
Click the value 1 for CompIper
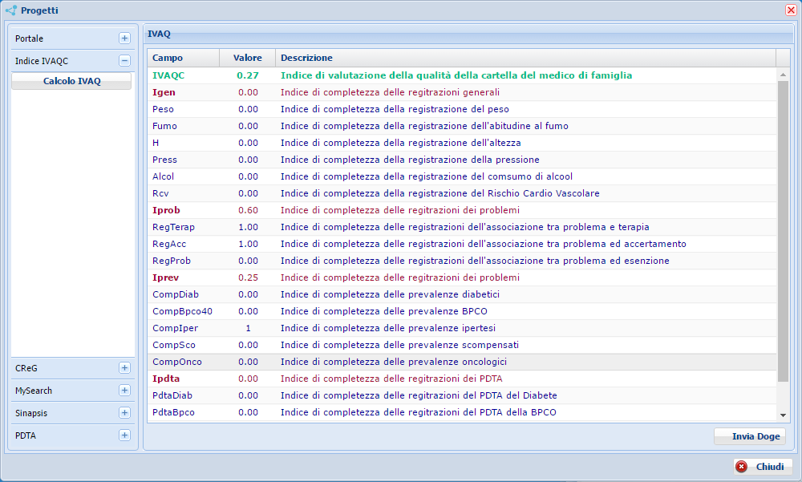tap(248, 328)
